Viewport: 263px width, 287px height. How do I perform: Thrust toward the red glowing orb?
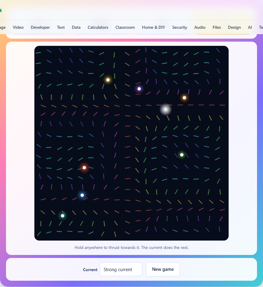coord(84,168)
